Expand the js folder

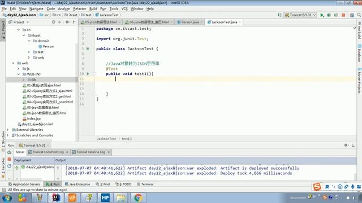[19, 69]
